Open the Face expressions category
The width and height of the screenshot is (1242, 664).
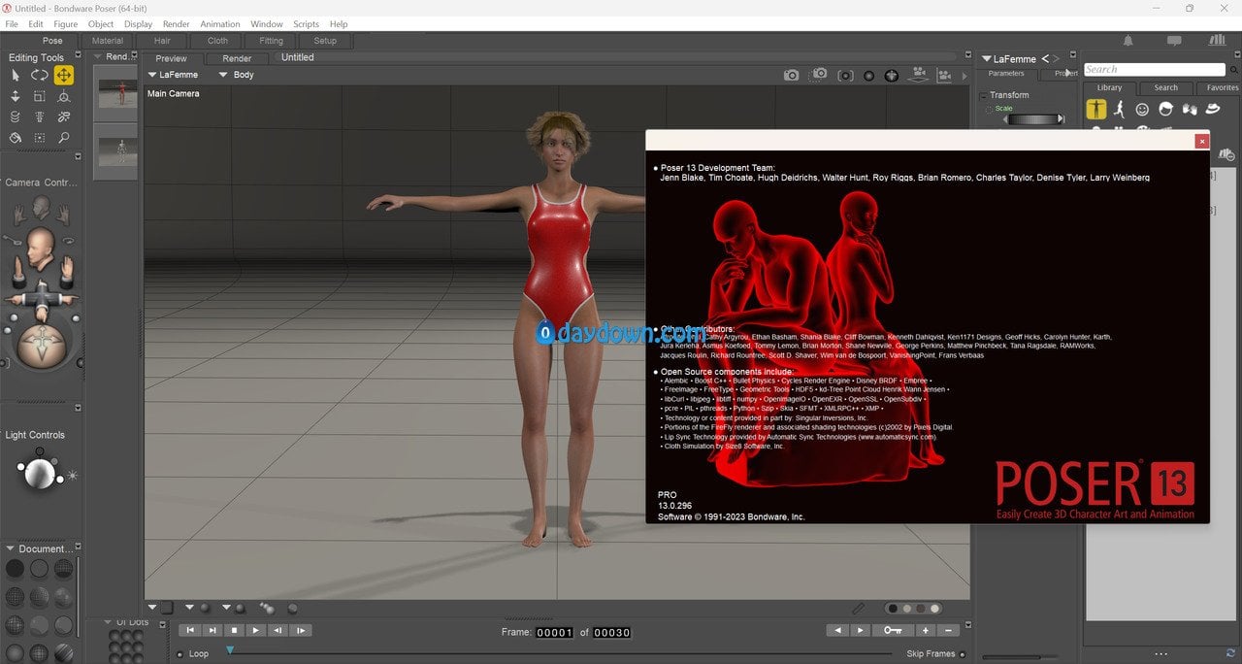click(1143, 110)
